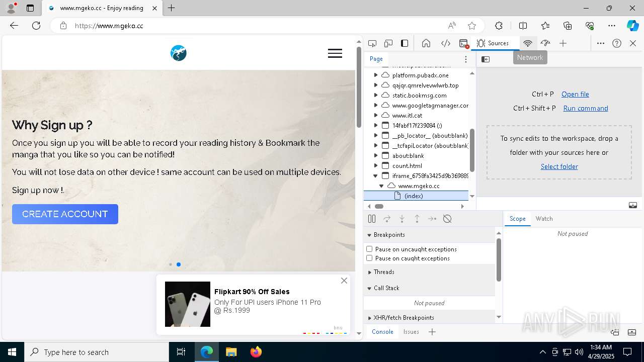Toggle device emulation icon in DevTools
The width and height of the screenshot is (644, 362).
388,43
